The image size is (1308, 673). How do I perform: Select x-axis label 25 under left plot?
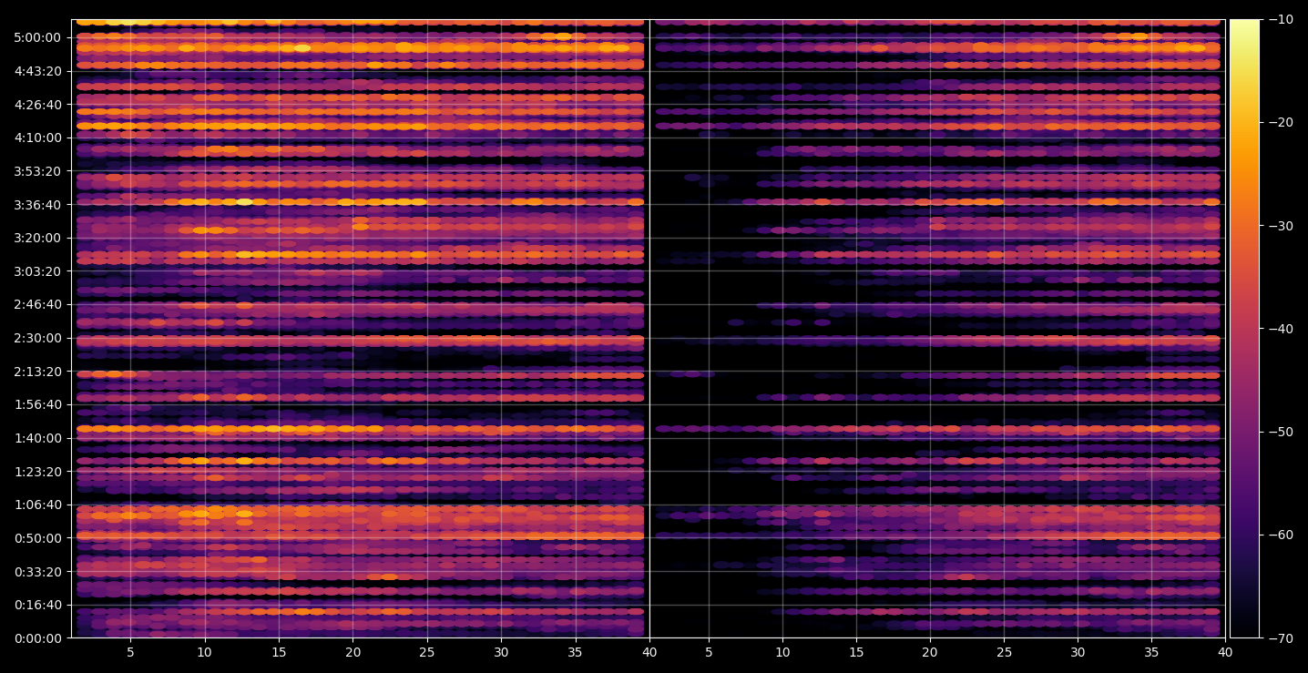427,653
